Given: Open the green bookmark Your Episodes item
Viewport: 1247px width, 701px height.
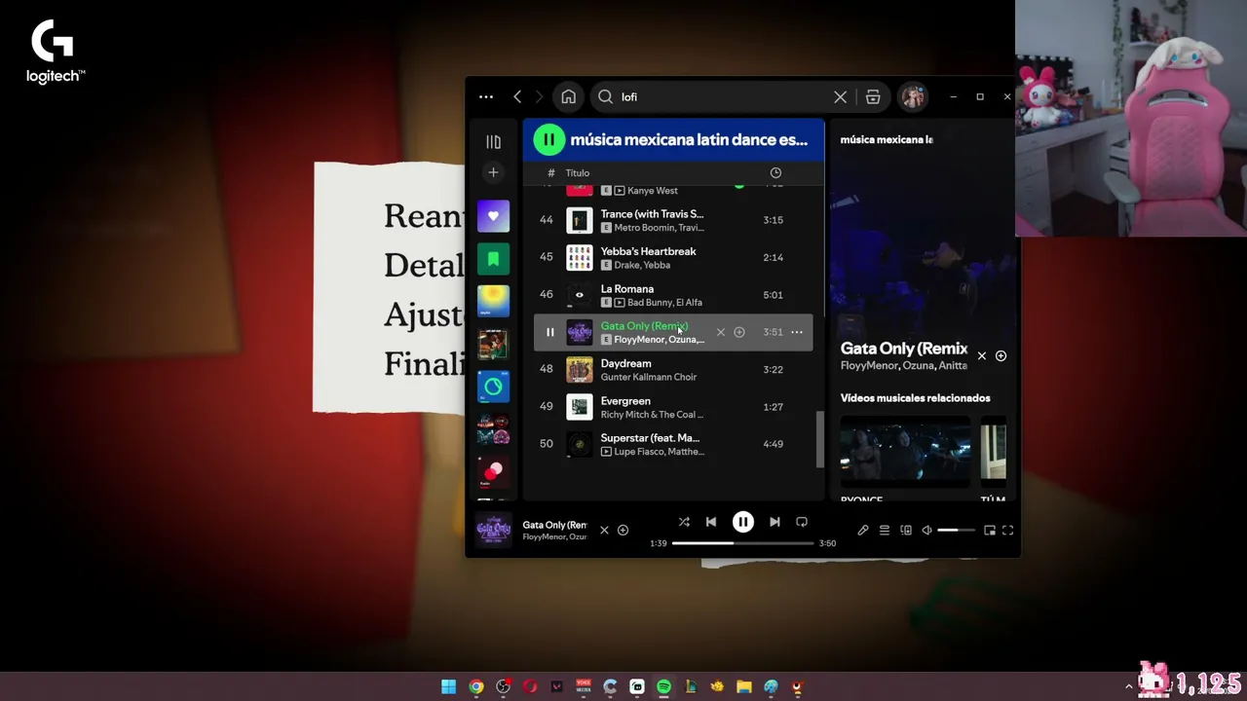Looking at the screenshot, I should [x=493, y=259].
